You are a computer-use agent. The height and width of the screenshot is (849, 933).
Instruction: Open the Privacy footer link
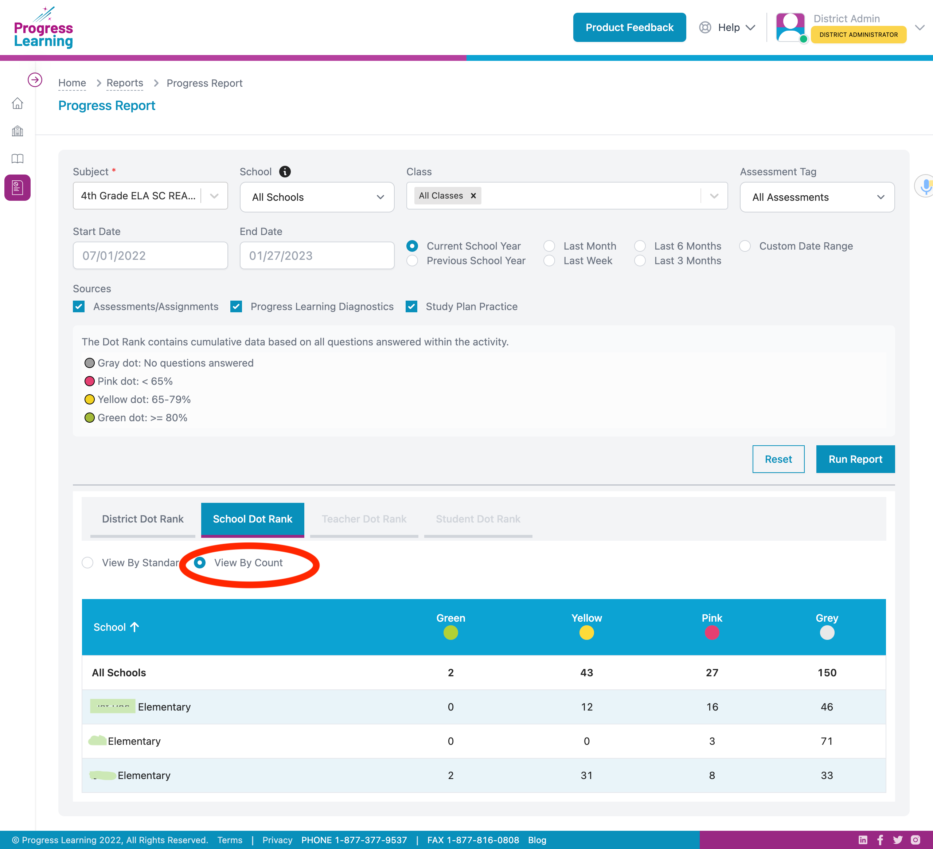(x=277, y=840)
